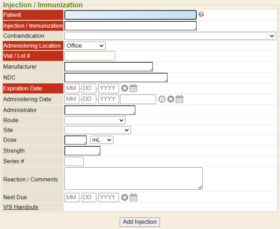Change the Dose unit dropdown from mL
This screenshot has width=280, height=229.
(x=101, y=140)
